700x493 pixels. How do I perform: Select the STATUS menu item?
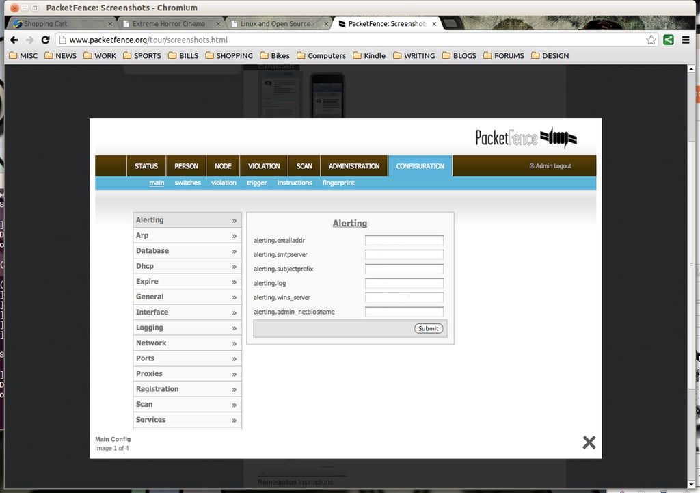point(146,166)
